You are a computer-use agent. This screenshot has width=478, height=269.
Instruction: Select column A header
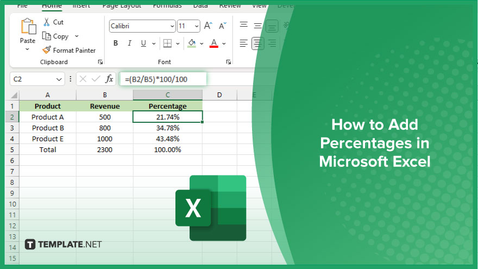pyautogui.click(x=48, y=95)
